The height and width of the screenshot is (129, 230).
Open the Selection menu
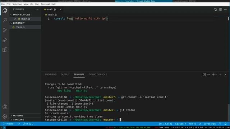point(17,4)
